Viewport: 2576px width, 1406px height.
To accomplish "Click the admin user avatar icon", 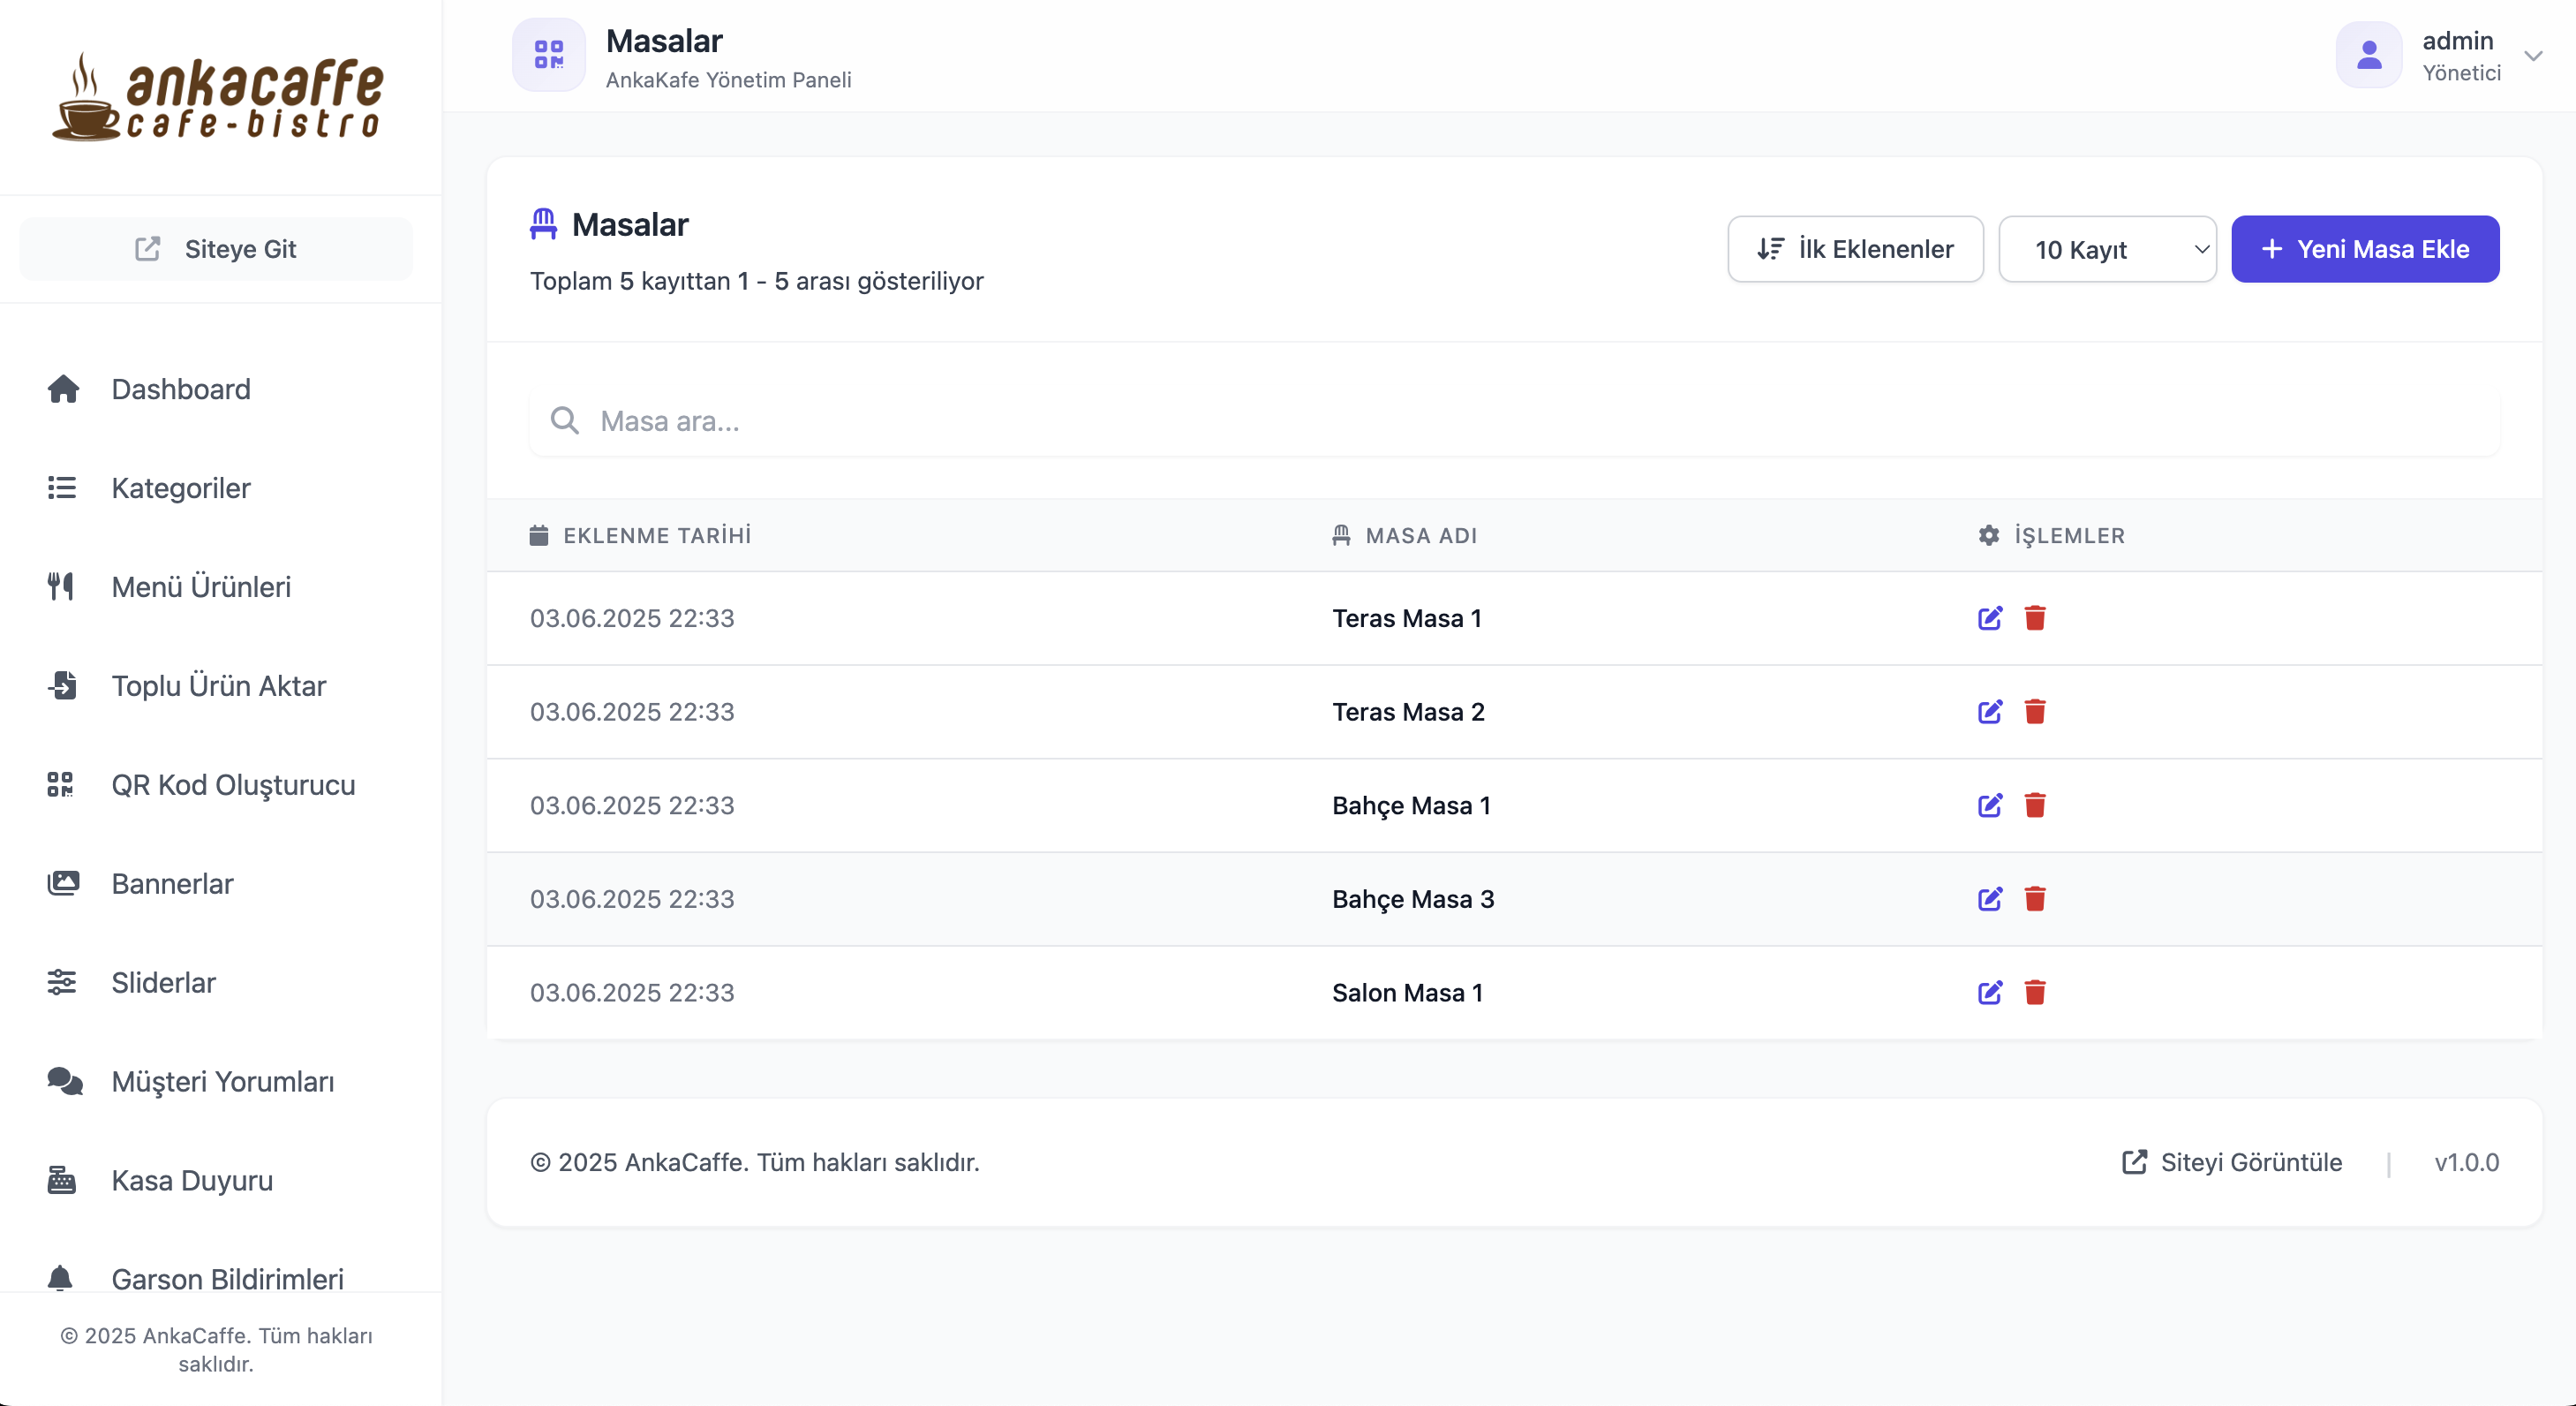I will pos(2369,55).
